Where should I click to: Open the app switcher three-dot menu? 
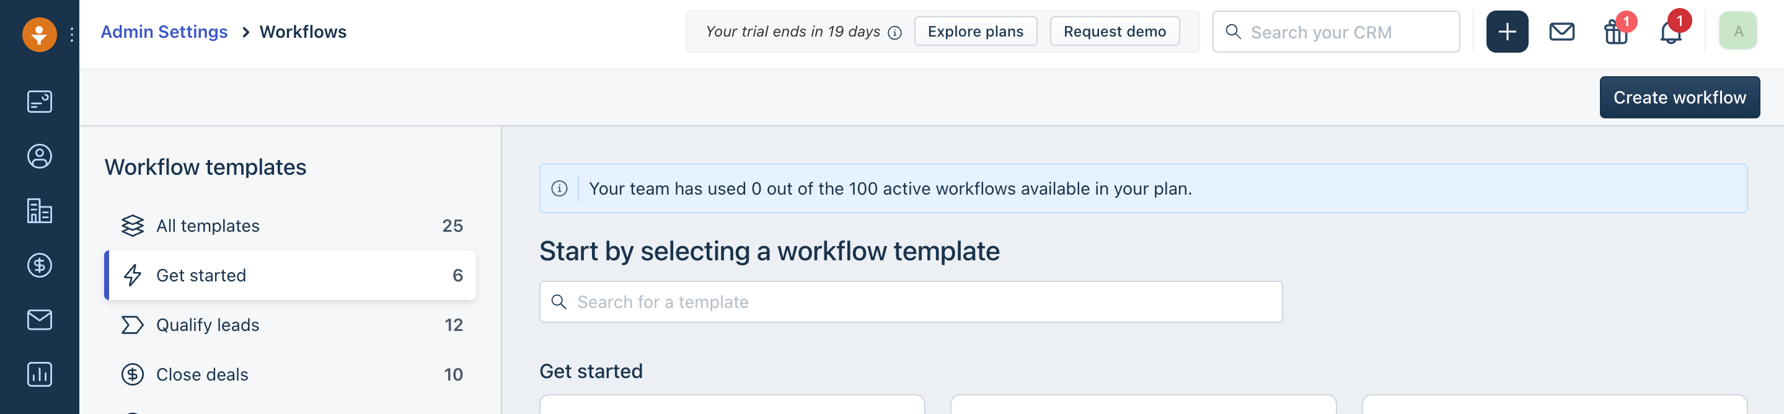pyautogui.click(x=72, y=34)
